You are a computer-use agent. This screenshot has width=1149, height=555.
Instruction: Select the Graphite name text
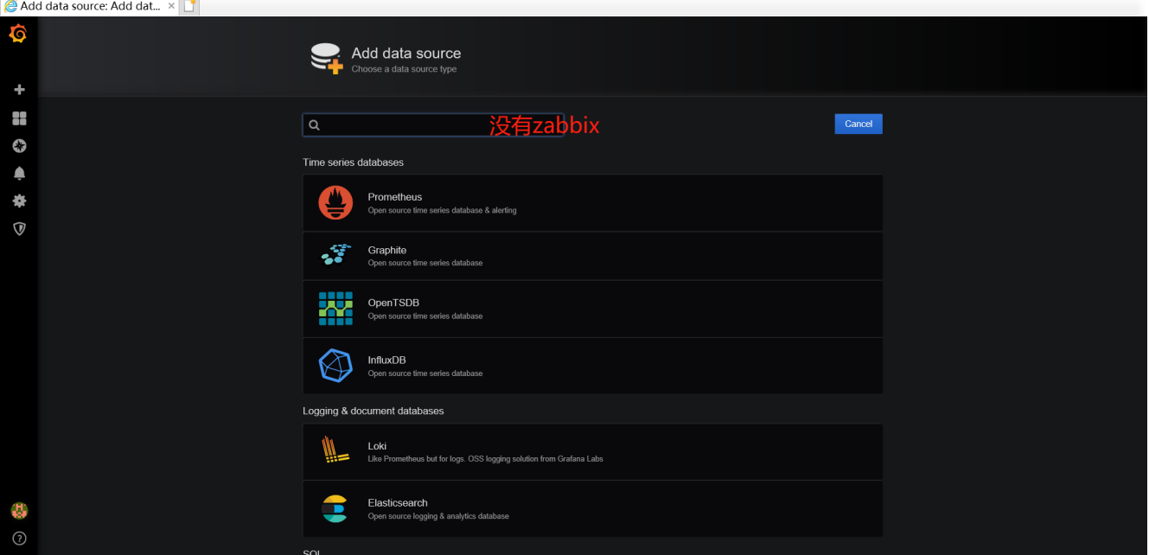[x=387, y=250]
